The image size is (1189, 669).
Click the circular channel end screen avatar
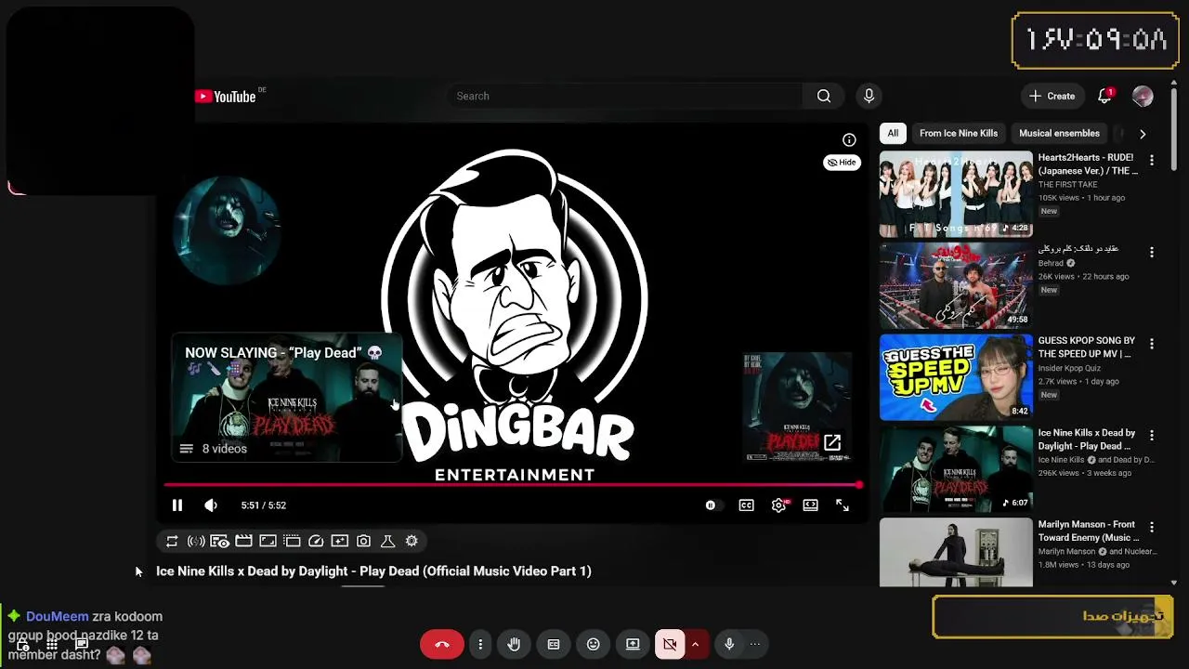click(x=226, y=229)
